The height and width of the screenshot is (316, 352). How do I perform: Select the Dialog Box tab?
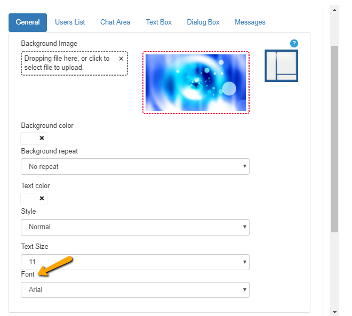pyautogui.click(x=203, y=22)
